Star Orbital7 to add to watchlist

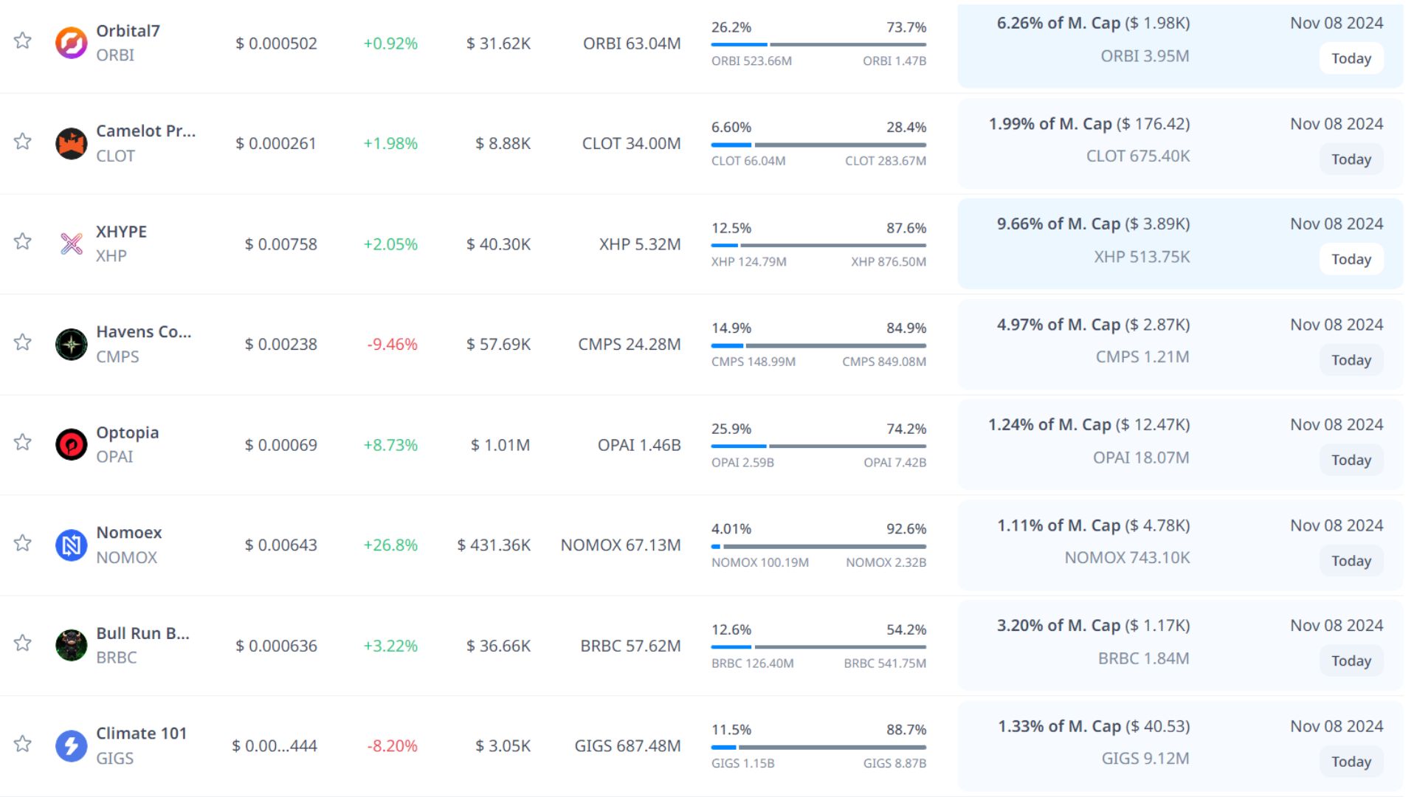click(x=23, y=41)
